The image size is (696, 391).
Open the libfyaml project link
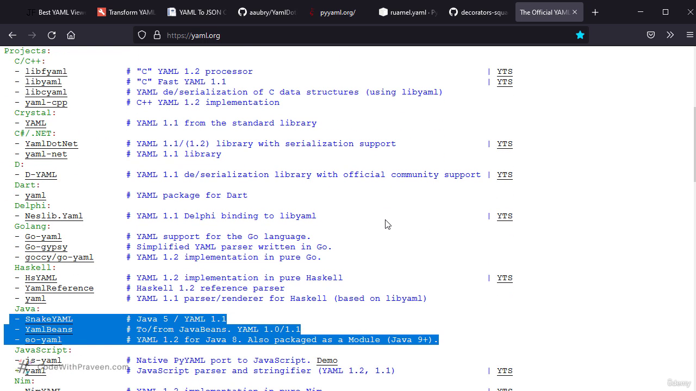[46, 72]
